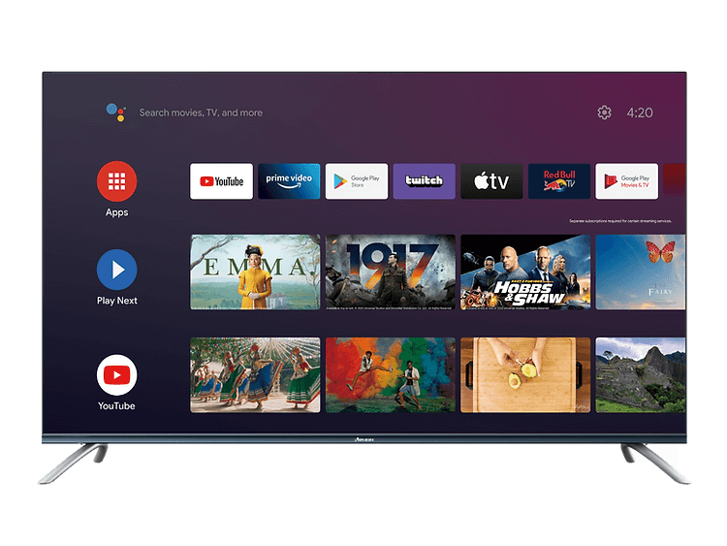Play the folk dancers video thumbnail

coord(255,374)
